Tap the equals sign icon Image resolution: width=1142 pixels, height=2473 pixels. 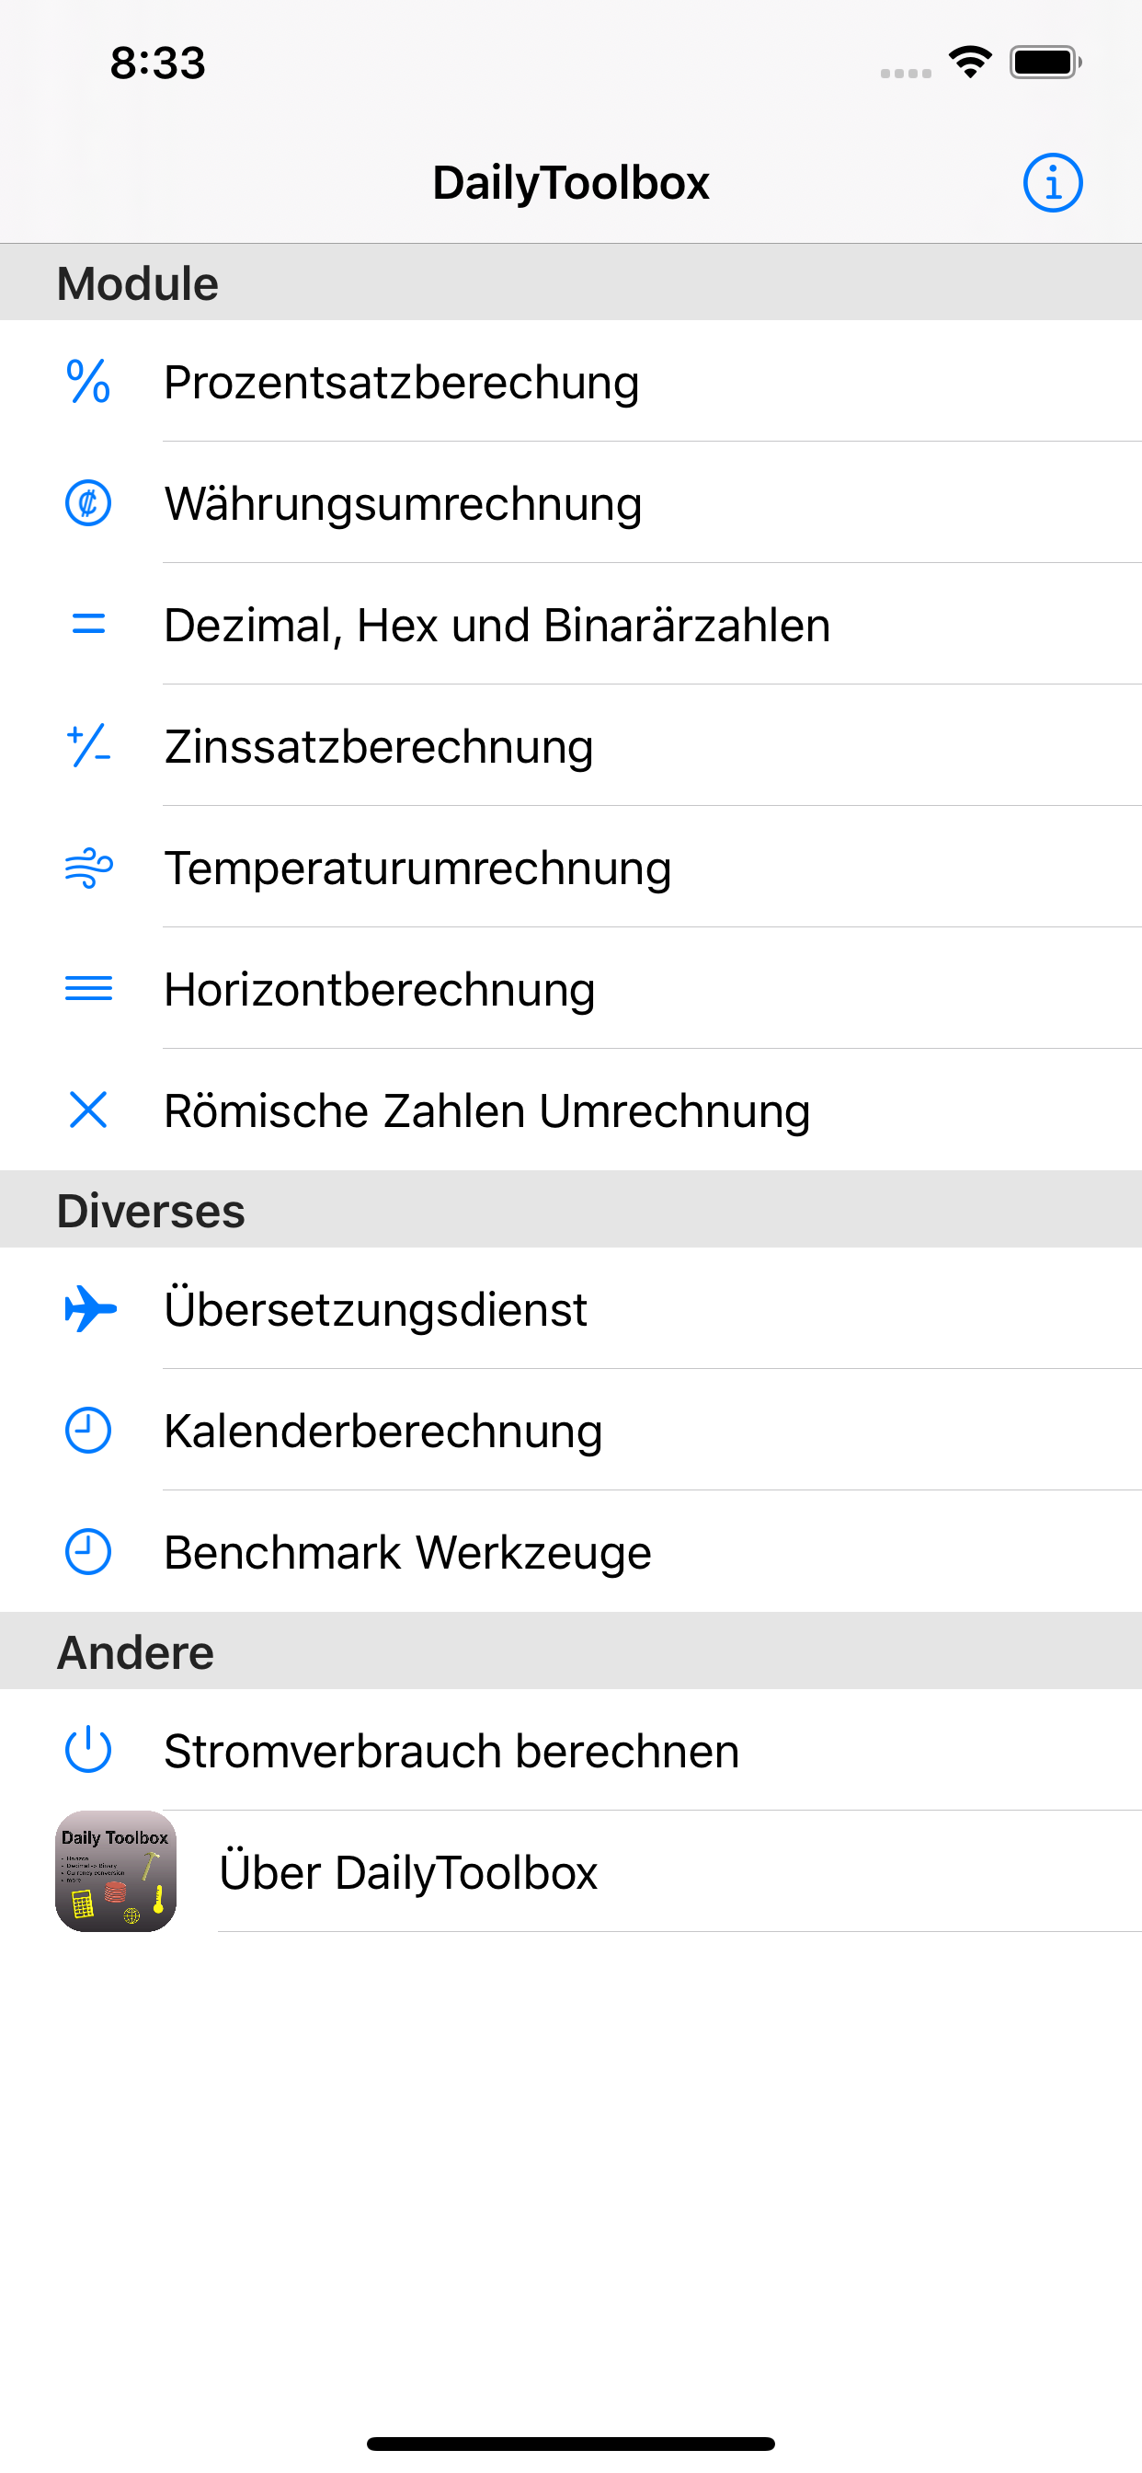pyautogui.click(x=88, y=625)
